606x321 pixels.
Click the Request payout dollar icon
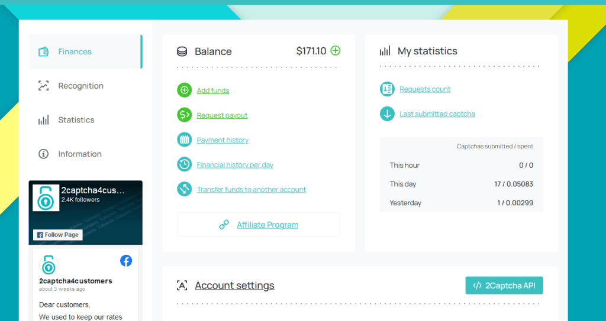pos(185,115)
